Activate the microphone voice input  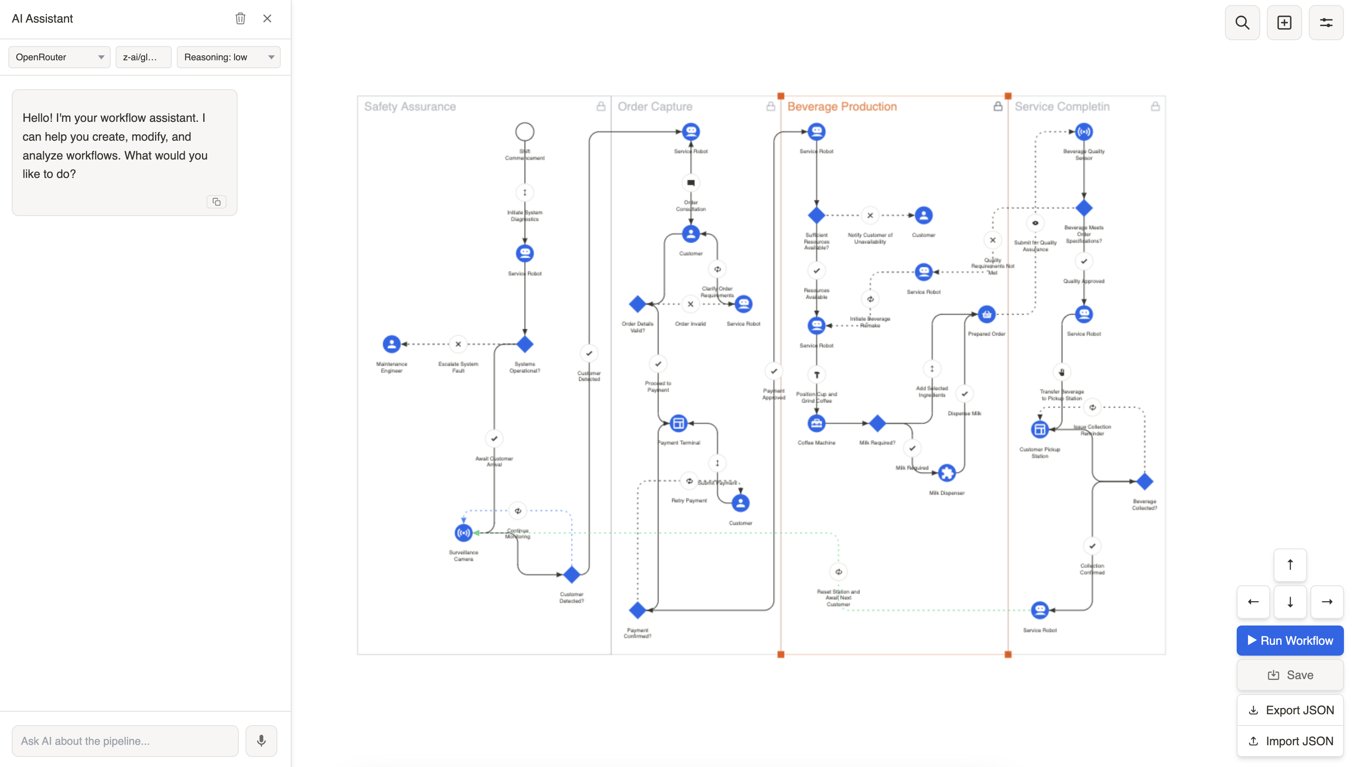coord(261,741)
